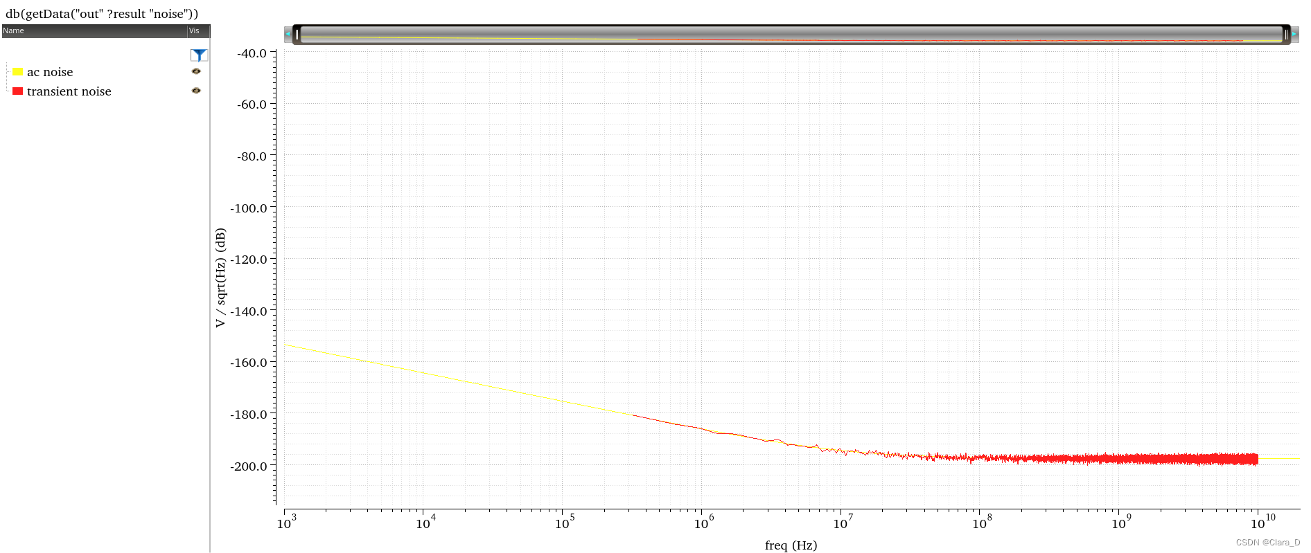Click the -180.0 y-axis tick label
This screenshot has height=553, width=1311.
249,415
